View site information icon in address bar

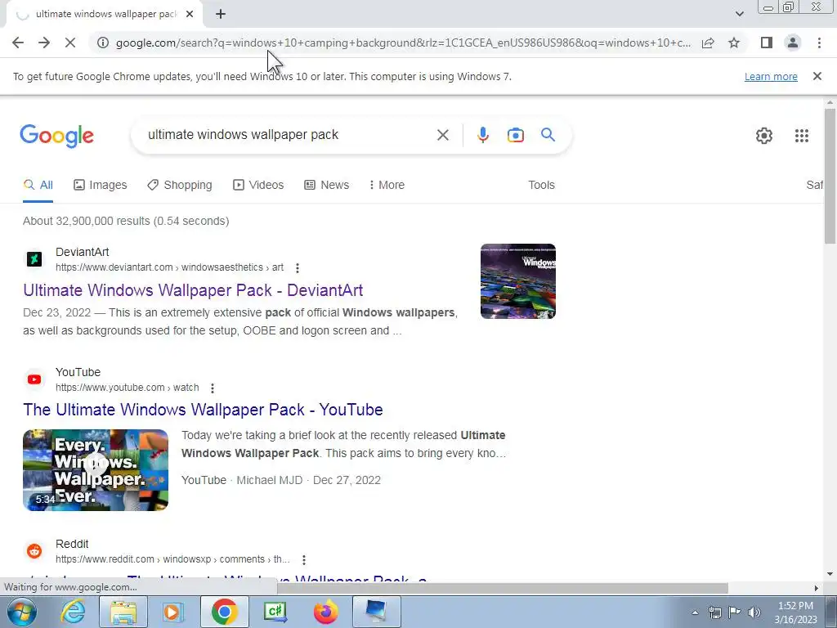click(102, 43)
